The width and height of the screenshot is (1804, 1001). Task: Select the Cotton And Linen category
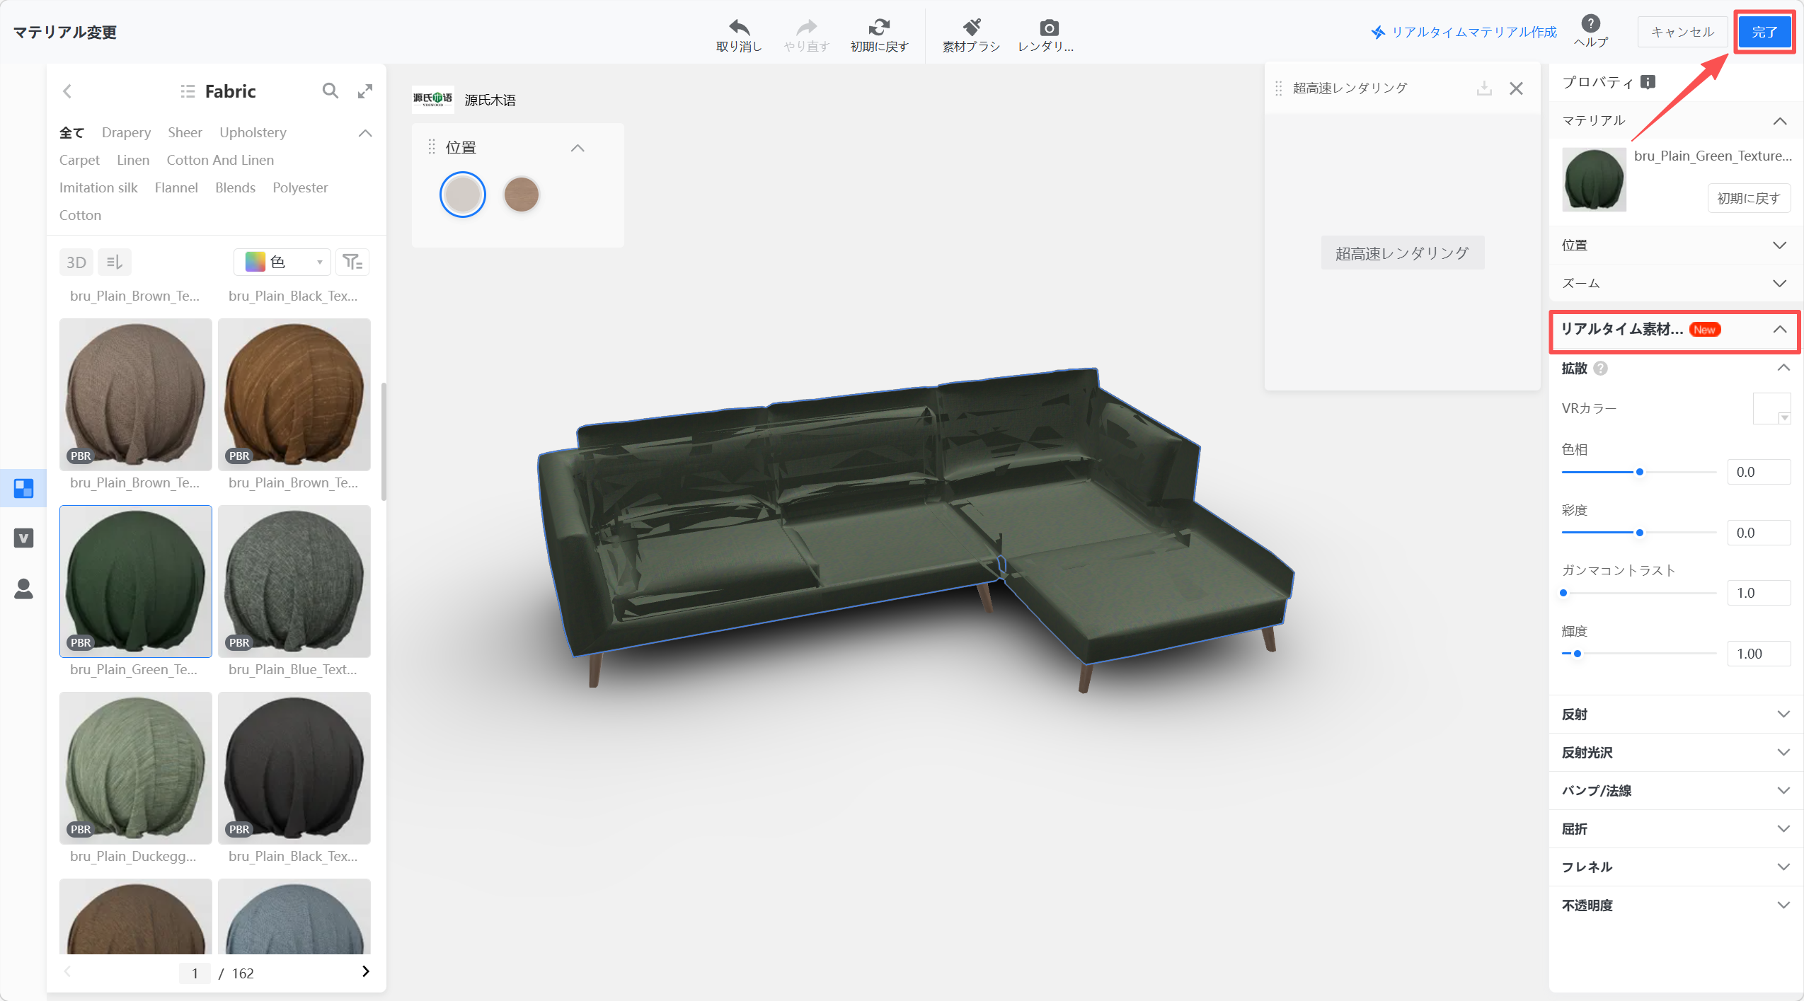click(x=220, y=161)
